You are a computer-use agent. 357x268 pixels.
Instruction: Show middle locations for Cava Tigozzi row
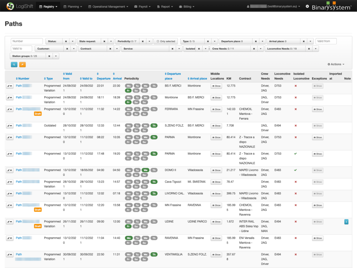(x=216, y=182)
